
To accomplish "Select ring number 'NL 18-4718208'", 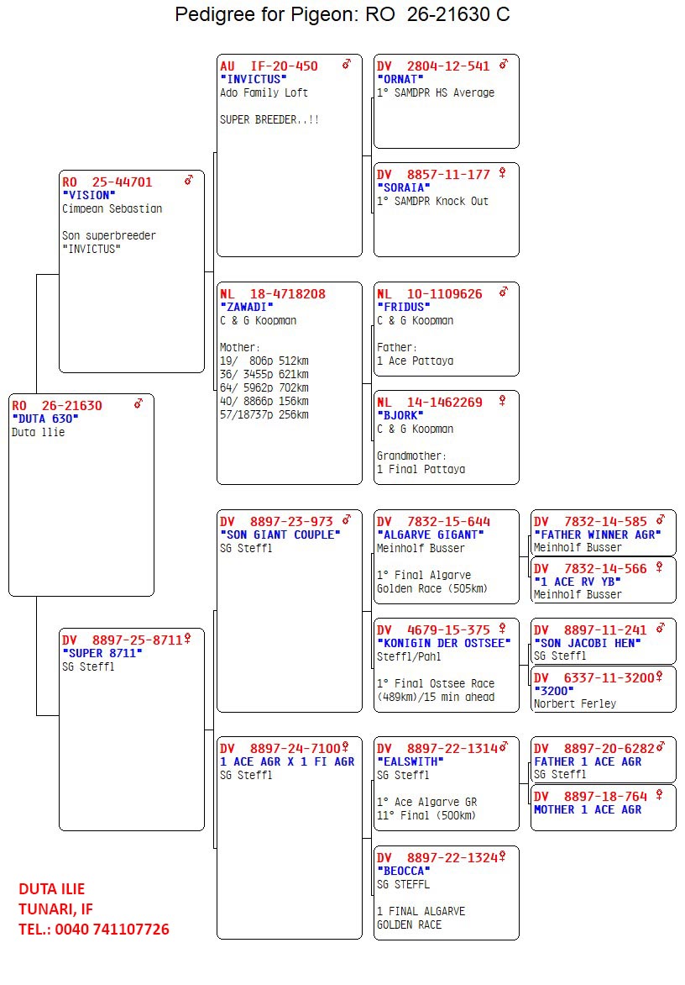I will (x=272, y=294).
